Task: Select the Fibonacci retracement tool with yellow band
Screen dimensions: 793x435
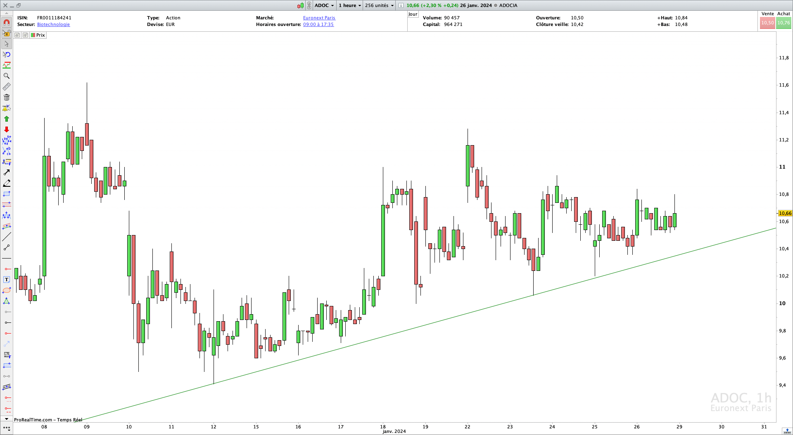Action: (7, 162)
